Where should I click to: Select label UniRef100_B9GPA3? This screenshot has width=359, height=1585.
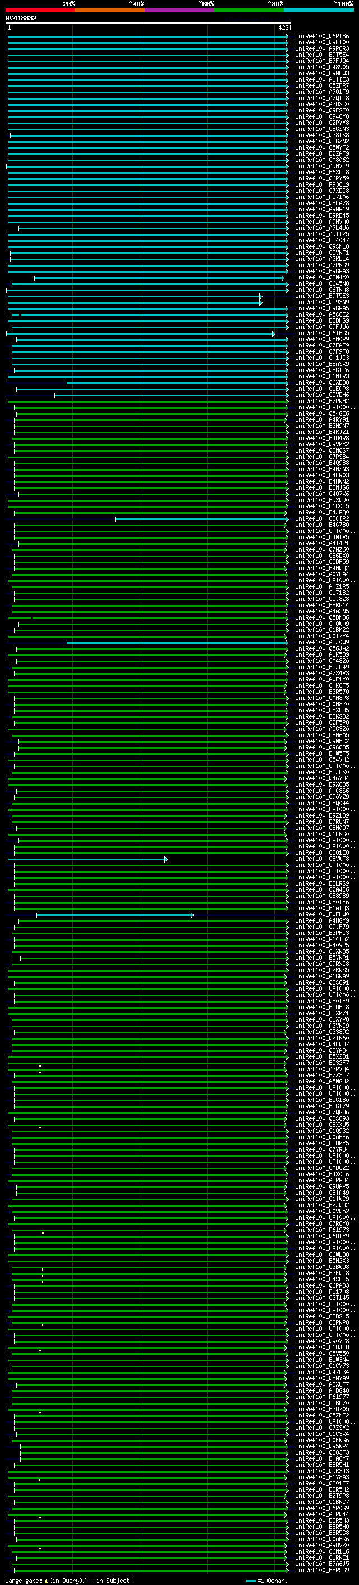pos(322,272)
